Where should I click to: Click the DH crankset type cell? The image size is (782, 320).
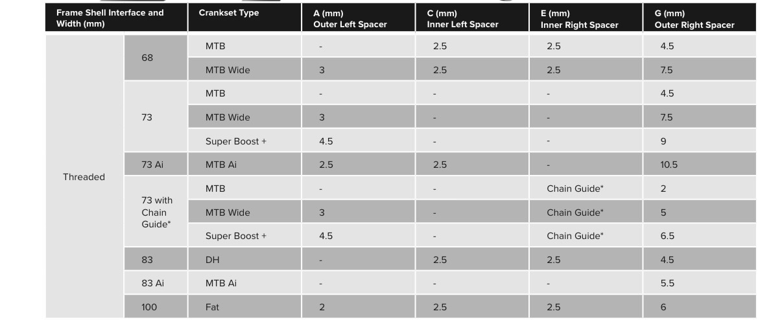(213, 260)
